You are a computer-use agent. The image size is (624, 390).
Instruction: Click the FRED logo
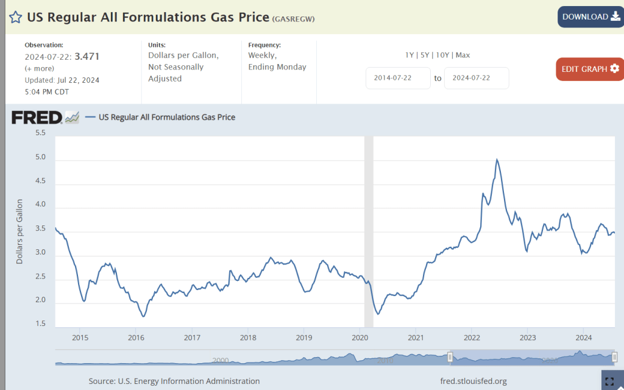point(37,117)
